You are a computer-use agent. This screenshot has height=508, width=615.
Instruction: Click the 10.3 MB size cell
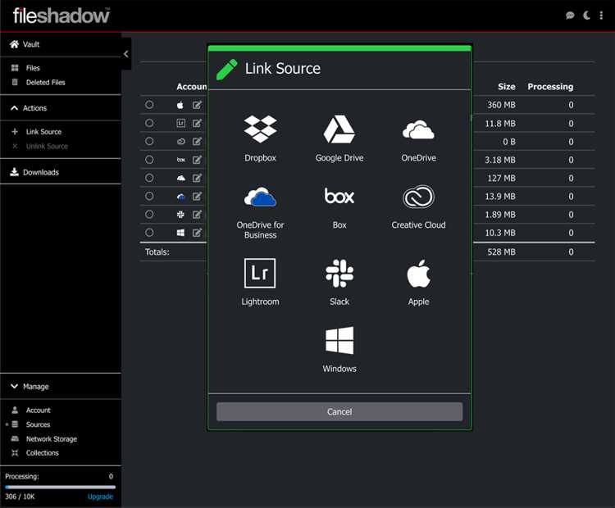pyautogui.click(x=500, y=233)
